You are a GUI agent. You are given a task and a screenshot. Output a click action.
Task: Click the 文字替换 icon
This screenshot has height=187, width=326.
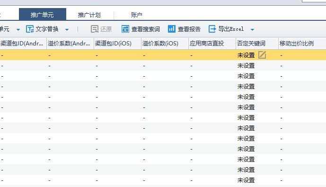[x=30, y=29]
